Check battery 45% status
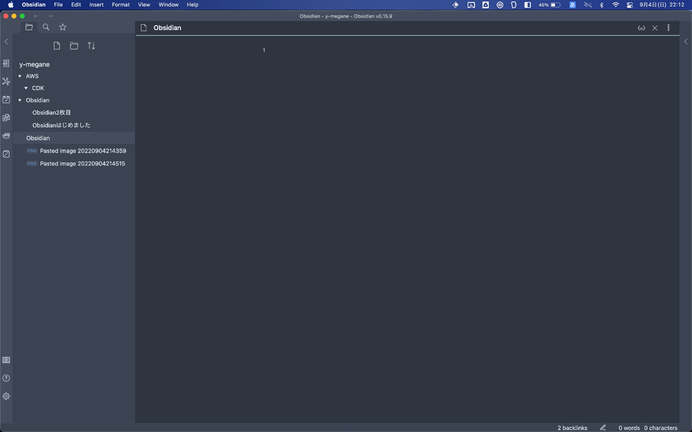Screen dimensions: 692x432 [550, 4]
